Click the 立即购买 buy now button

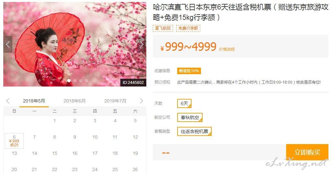click(x=307, y=152)
